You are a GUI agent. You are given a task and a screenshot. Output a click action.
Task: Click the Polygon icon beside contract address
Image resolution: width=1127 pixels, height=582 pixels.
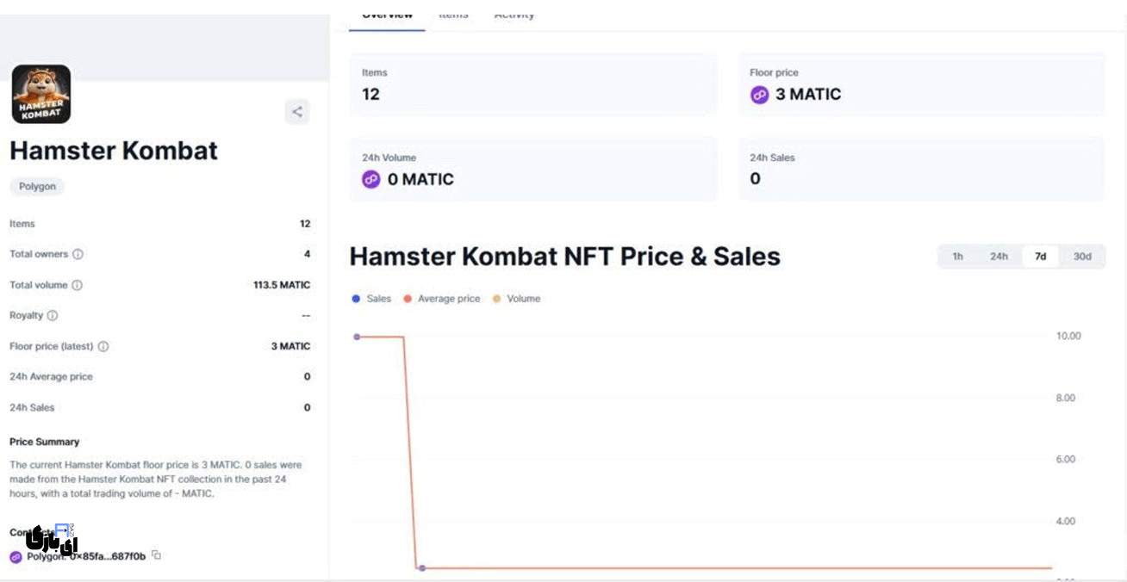[16, 557]
